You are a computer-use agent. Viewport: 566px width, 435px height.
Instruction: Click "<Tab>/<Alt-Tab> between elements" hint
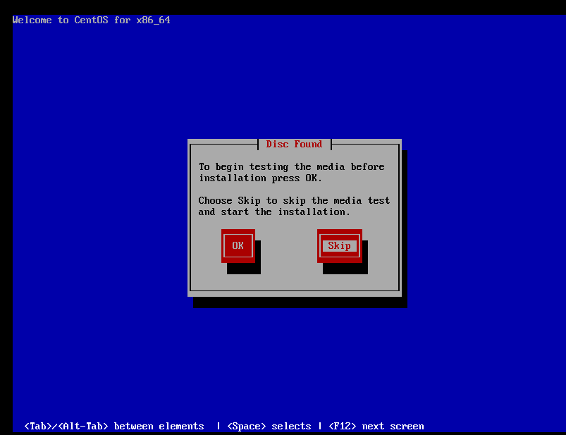click(x=114, y=427)
